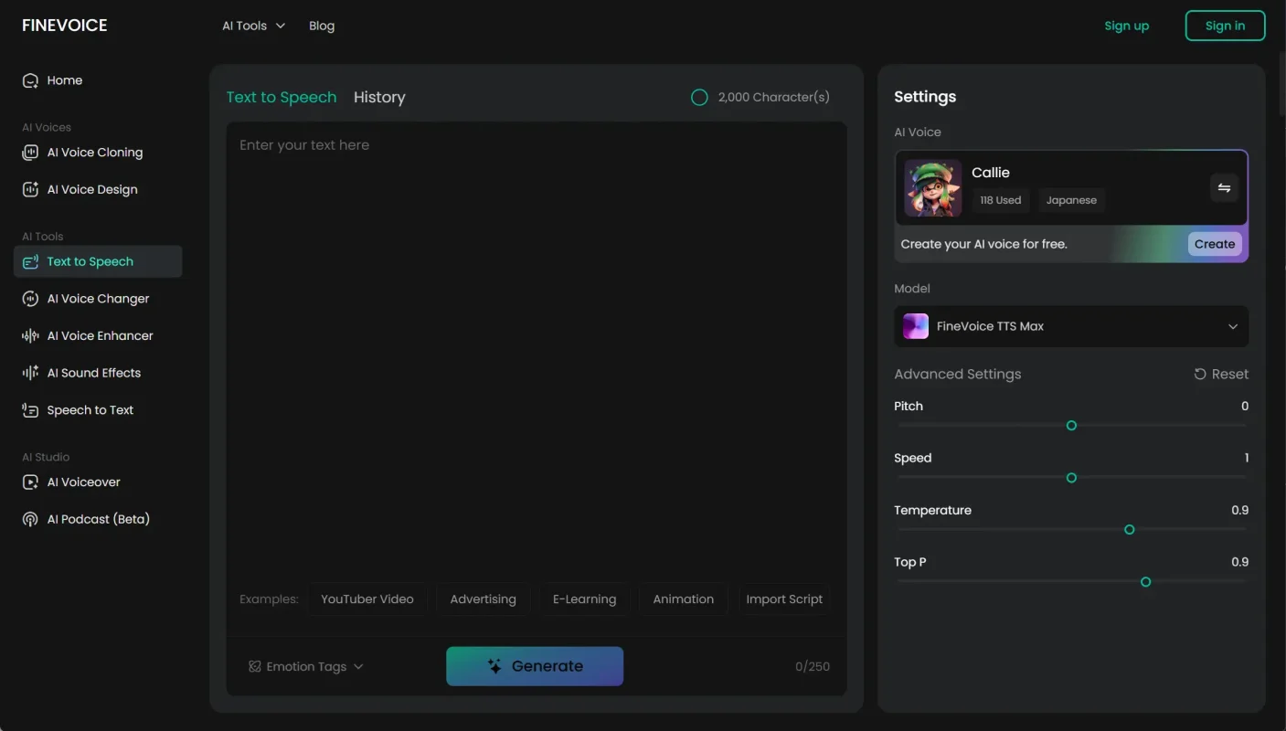This screenshot has height=731, width=1286.
Task: Launch AI Voice Enhancer waveform icon
Action: click(30, 336)
